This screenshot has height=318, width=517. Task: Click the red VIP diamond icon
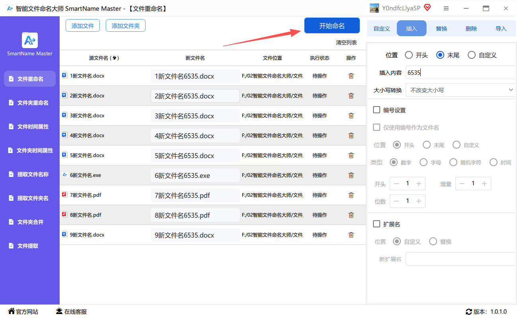427,8
